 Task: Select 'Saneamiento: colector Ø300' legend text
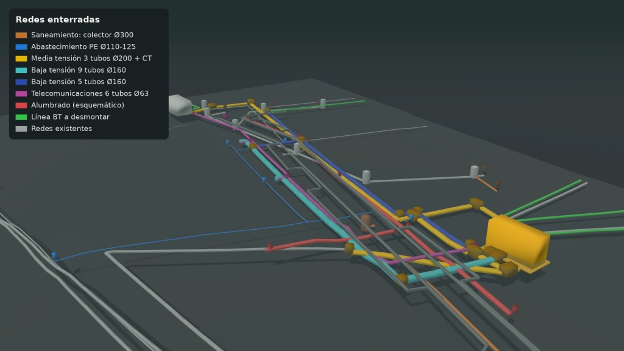tap(82, 35)
